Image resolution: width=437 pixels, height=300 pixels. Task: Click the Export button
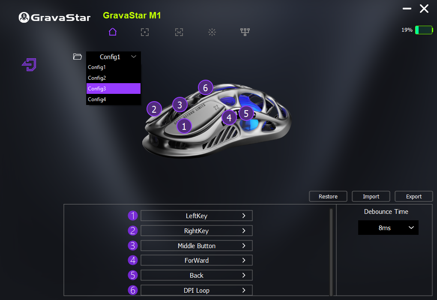click(x=414, y=196)
